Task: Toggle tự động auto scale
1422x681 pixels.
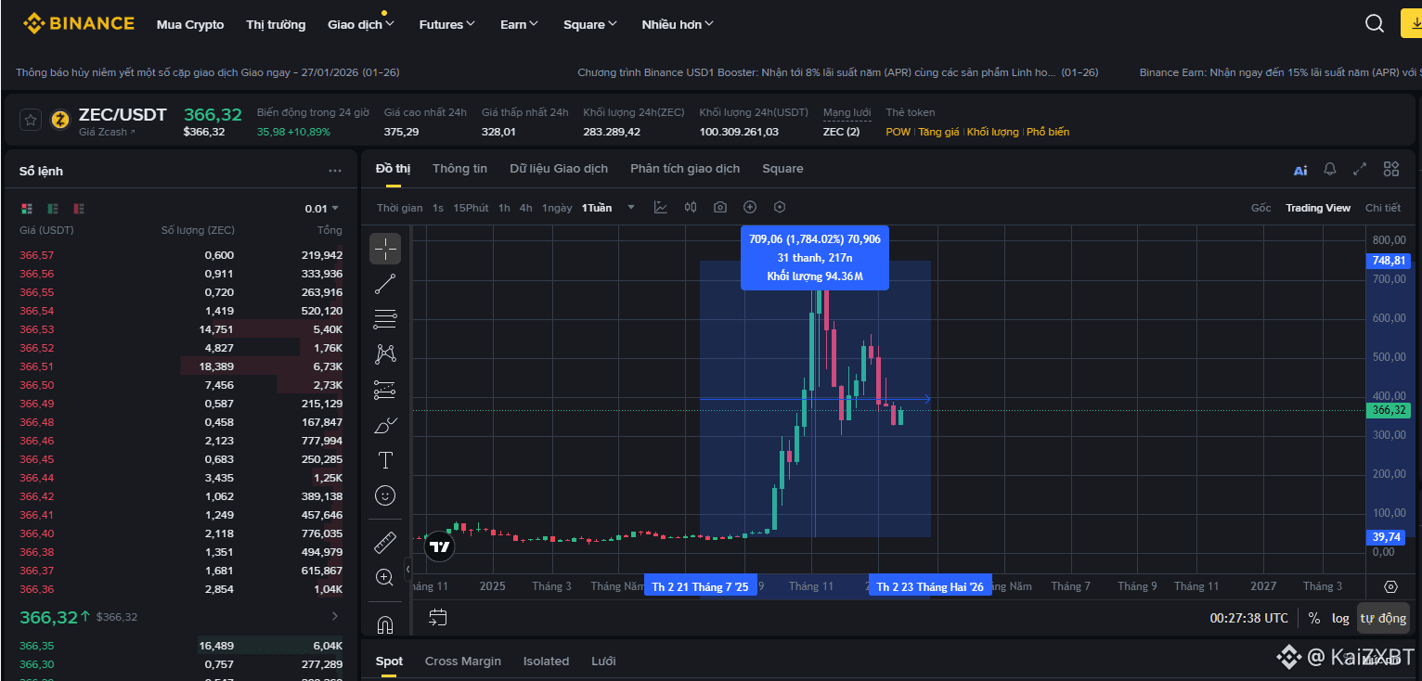Action: coord(1383,618)
